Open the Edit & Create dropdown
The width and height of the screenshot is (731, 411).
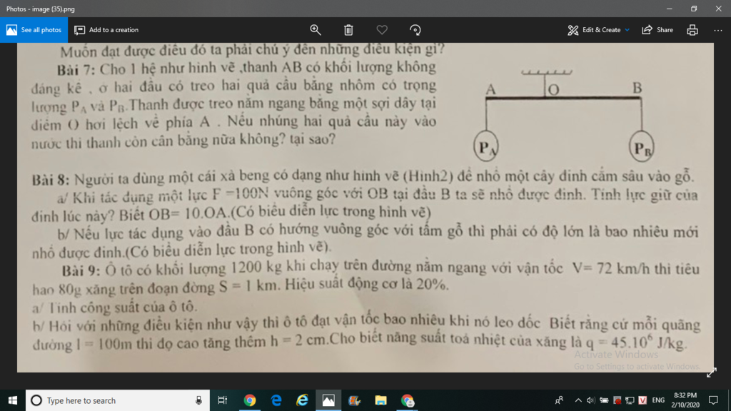click(x=598, y=30)
